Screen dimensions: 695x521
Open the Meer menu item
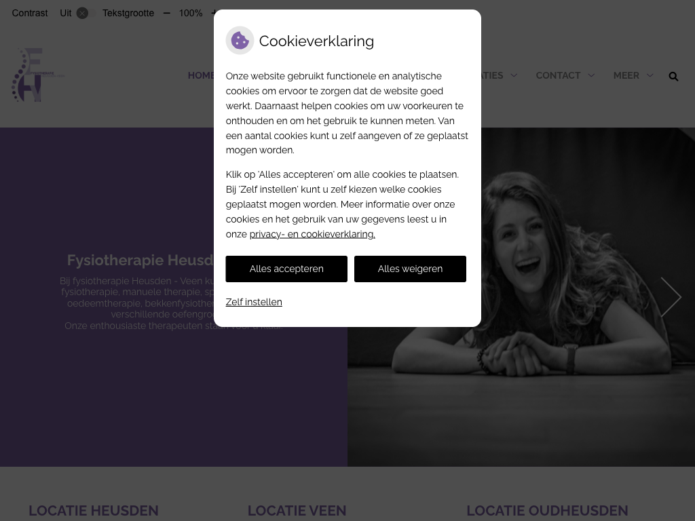click(626, 76)
